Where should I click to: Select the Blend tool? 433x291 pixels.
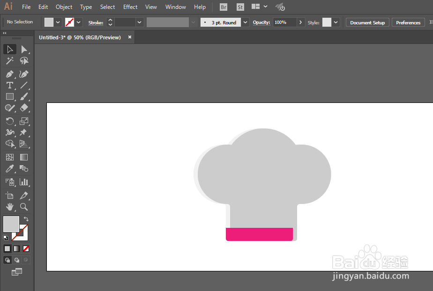[x=24, y=168]
